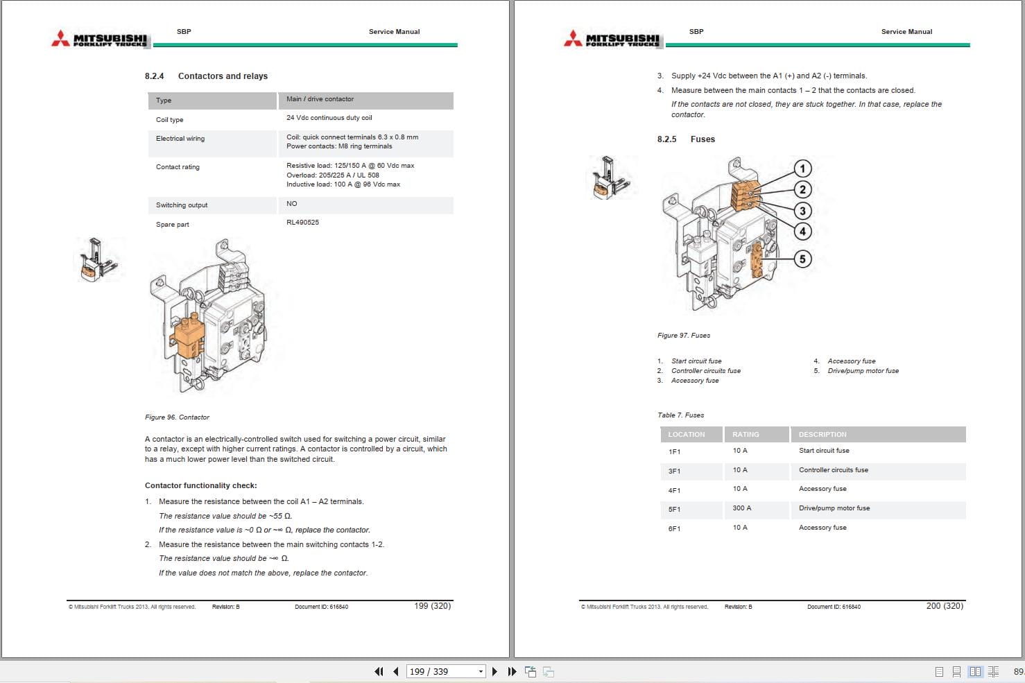Click the Mitsubishi logo on page 199
The height and width of the screenshot is (683, 1025).
point(100,39)
